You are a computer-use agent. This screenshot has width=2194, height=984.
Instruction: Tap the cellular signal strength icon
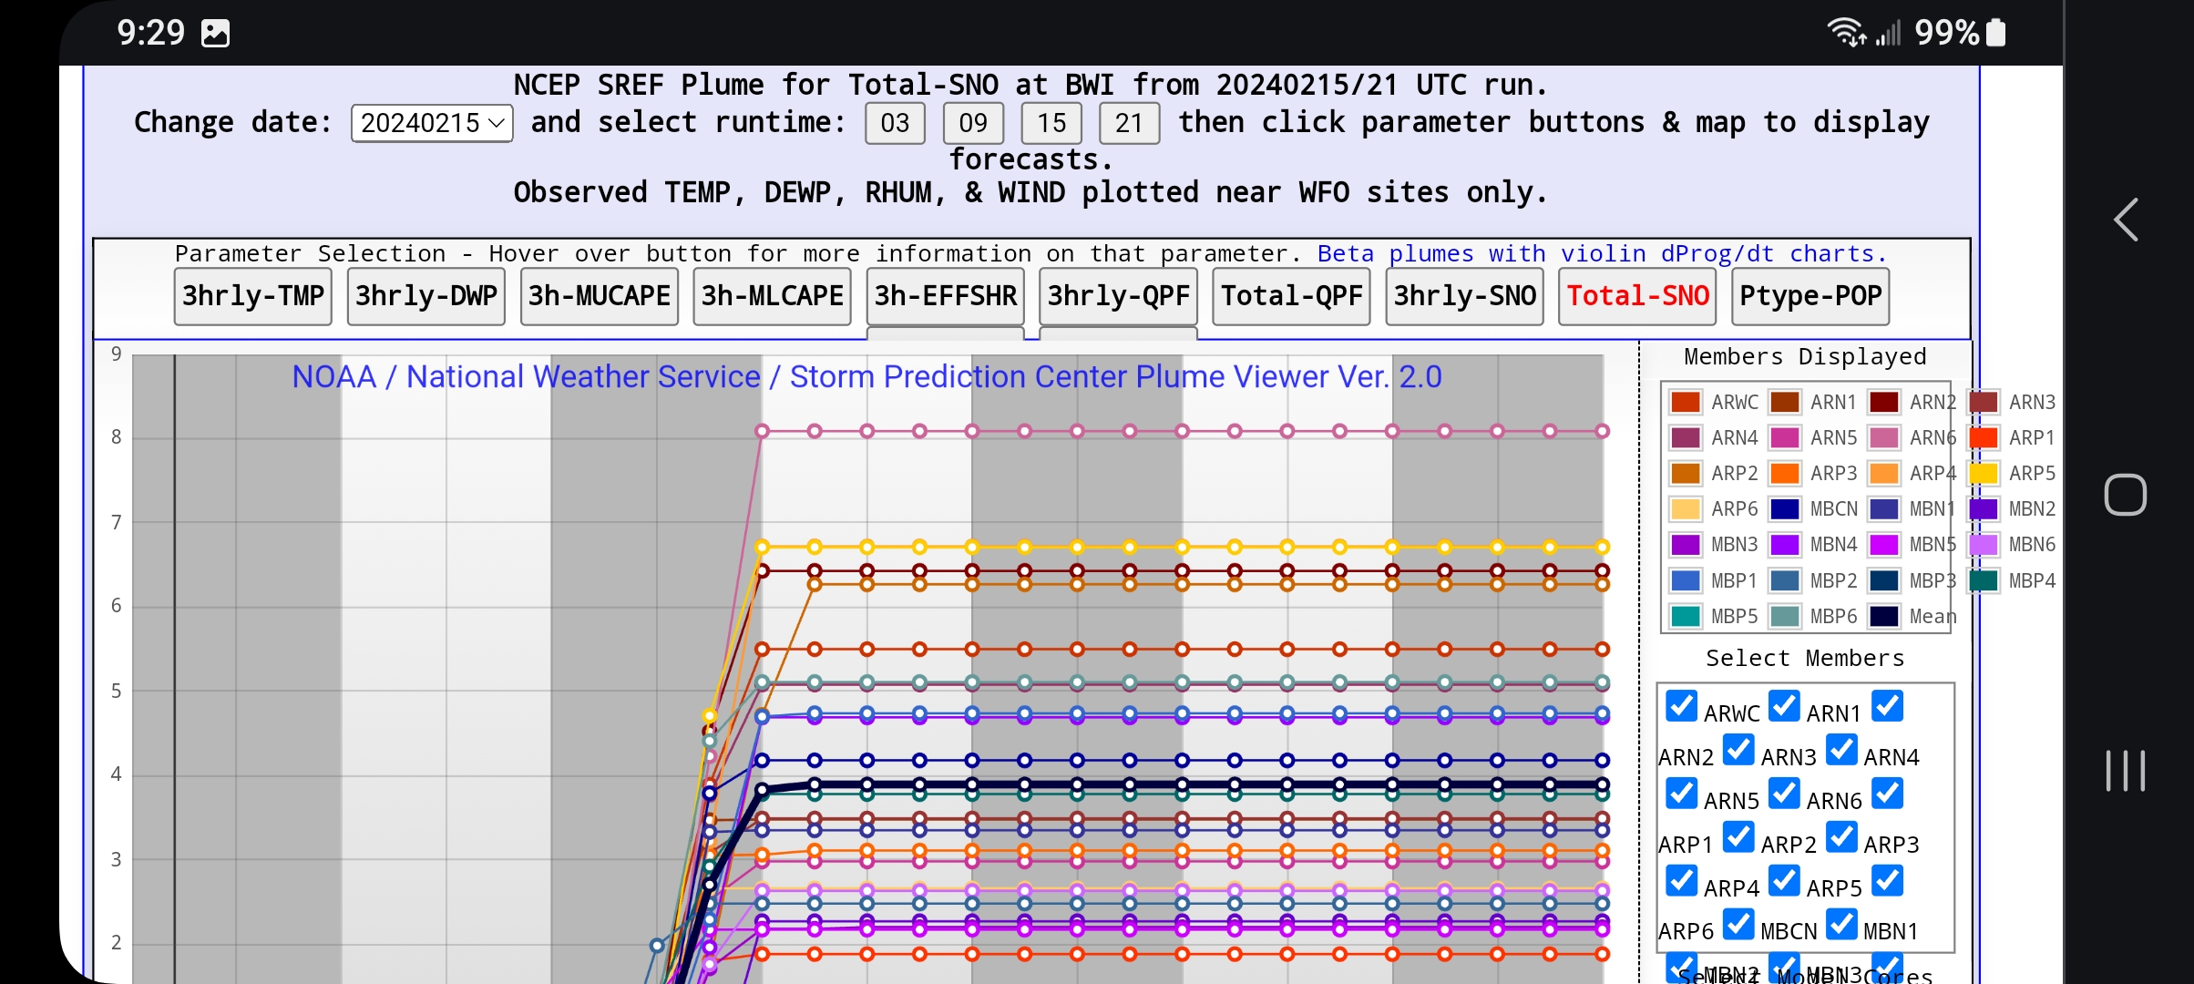click(1889, 34)
